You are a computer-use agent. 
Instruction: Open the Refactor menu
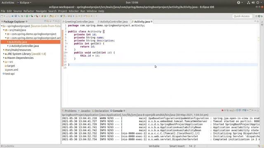pos(29,11)
